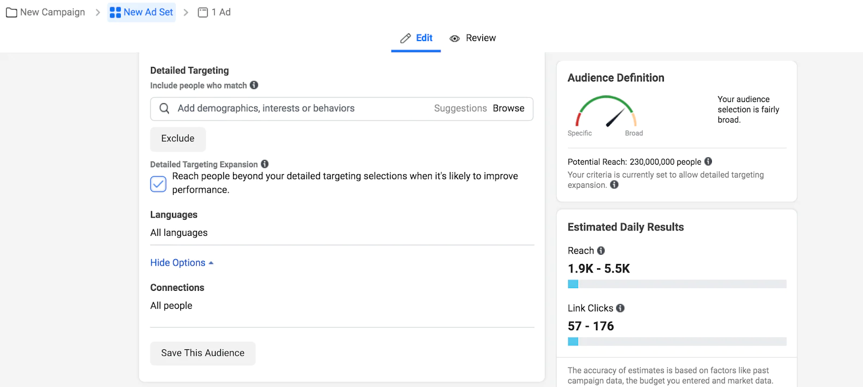Click info icon next to Link Clicks
This screenshot has height=387, width=863.
tap(620, 308)
